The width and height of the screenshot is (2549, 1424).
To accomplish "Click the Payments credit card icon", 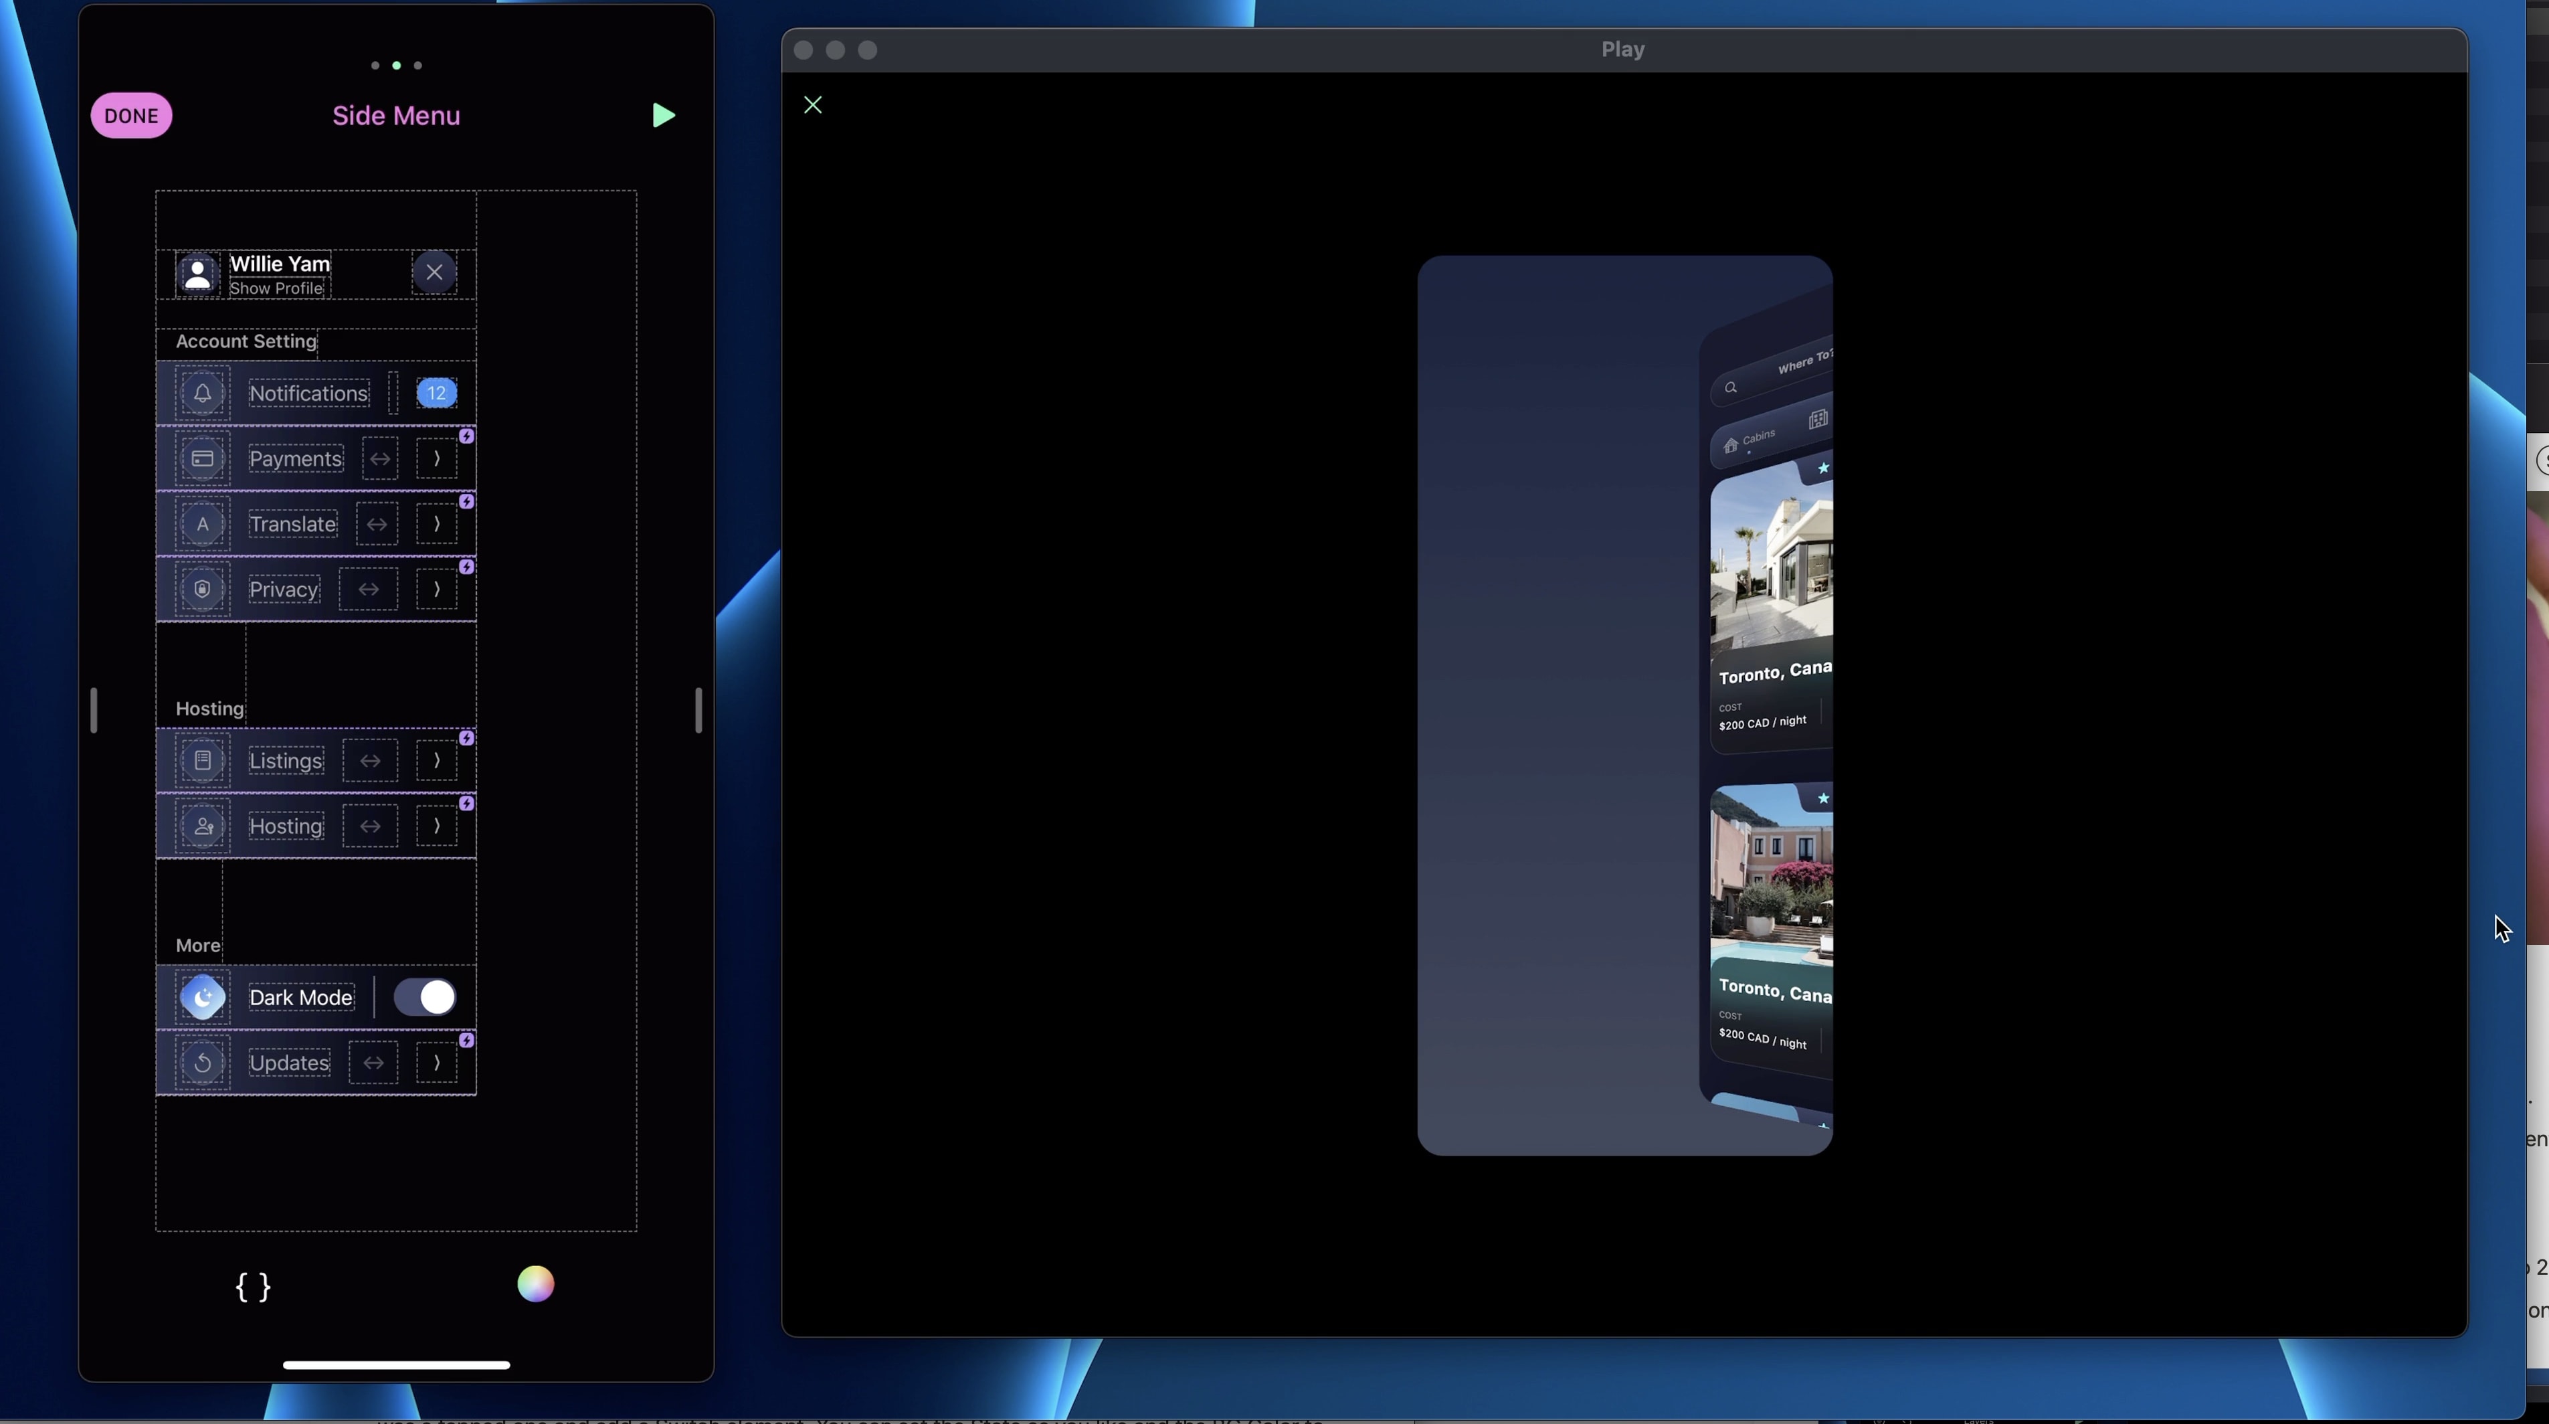I will 203,459.
